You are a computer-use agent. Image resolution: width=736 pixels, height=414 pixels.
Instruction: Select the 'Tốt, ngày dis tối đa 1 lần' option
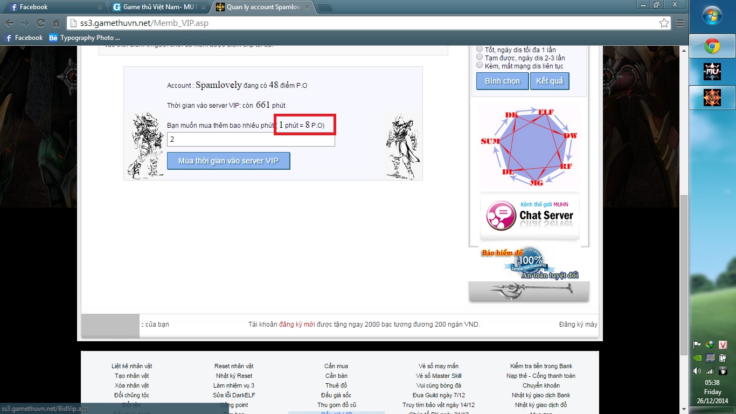coord(480,49)
